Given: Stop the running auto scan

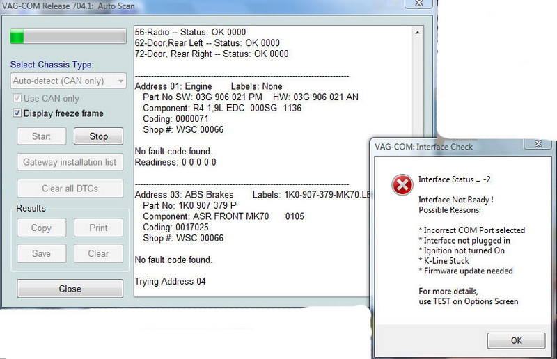Looking at the screenshot, I should pos(98,136).
